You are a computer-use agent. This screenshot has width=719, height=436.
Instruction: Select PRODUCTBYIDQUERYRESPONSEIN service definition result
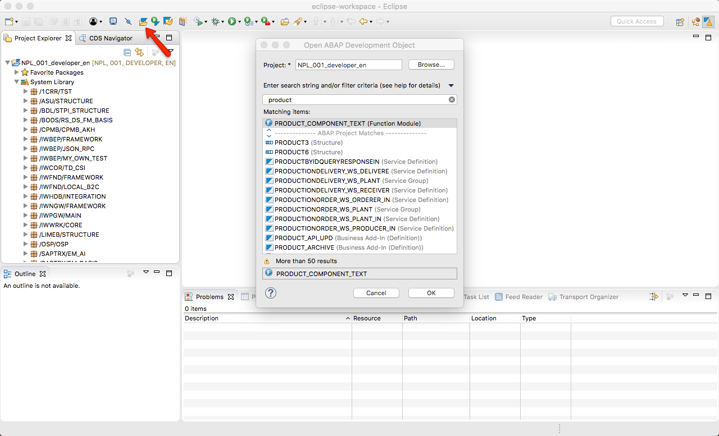pos(359,162)
